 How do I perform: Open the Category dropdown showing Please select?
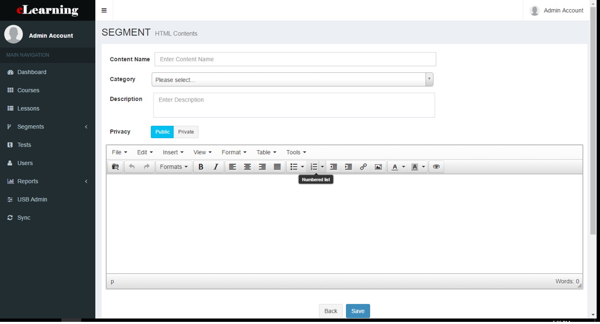292,79
